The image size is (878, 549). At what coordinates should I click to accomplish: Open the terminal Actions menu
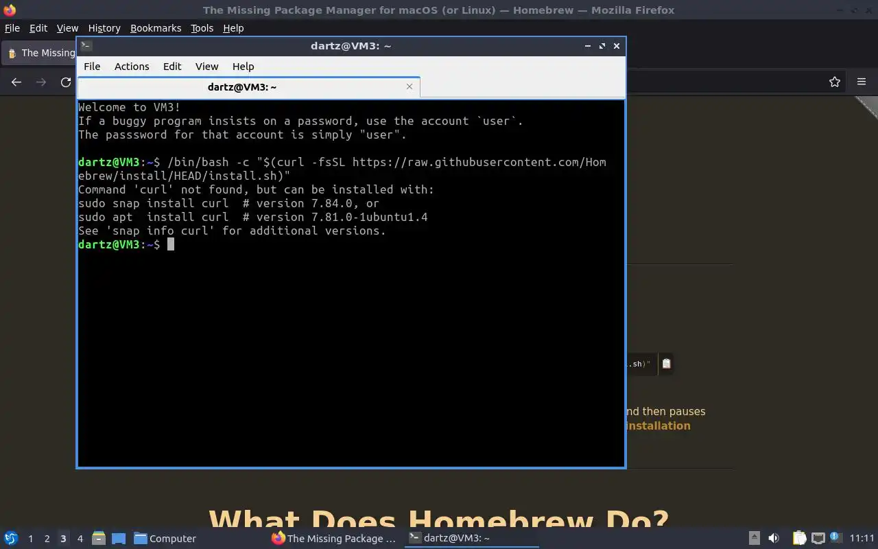(132, 67)
